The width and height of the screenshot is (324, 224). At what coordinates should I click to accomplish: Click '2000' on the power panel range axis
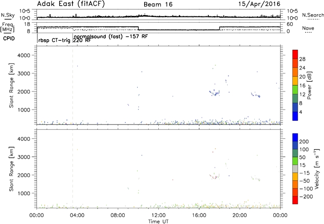click(x=23, y=91)
